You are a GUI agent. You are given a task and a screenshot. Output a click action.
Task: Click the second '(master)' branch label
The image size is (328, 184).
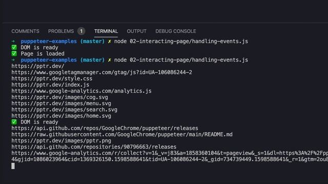point(92,60)
